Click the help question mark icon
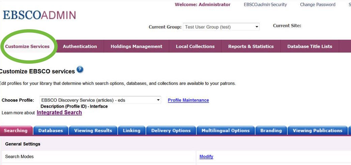Viewport: 351px width, 165px height. (80, 70)
